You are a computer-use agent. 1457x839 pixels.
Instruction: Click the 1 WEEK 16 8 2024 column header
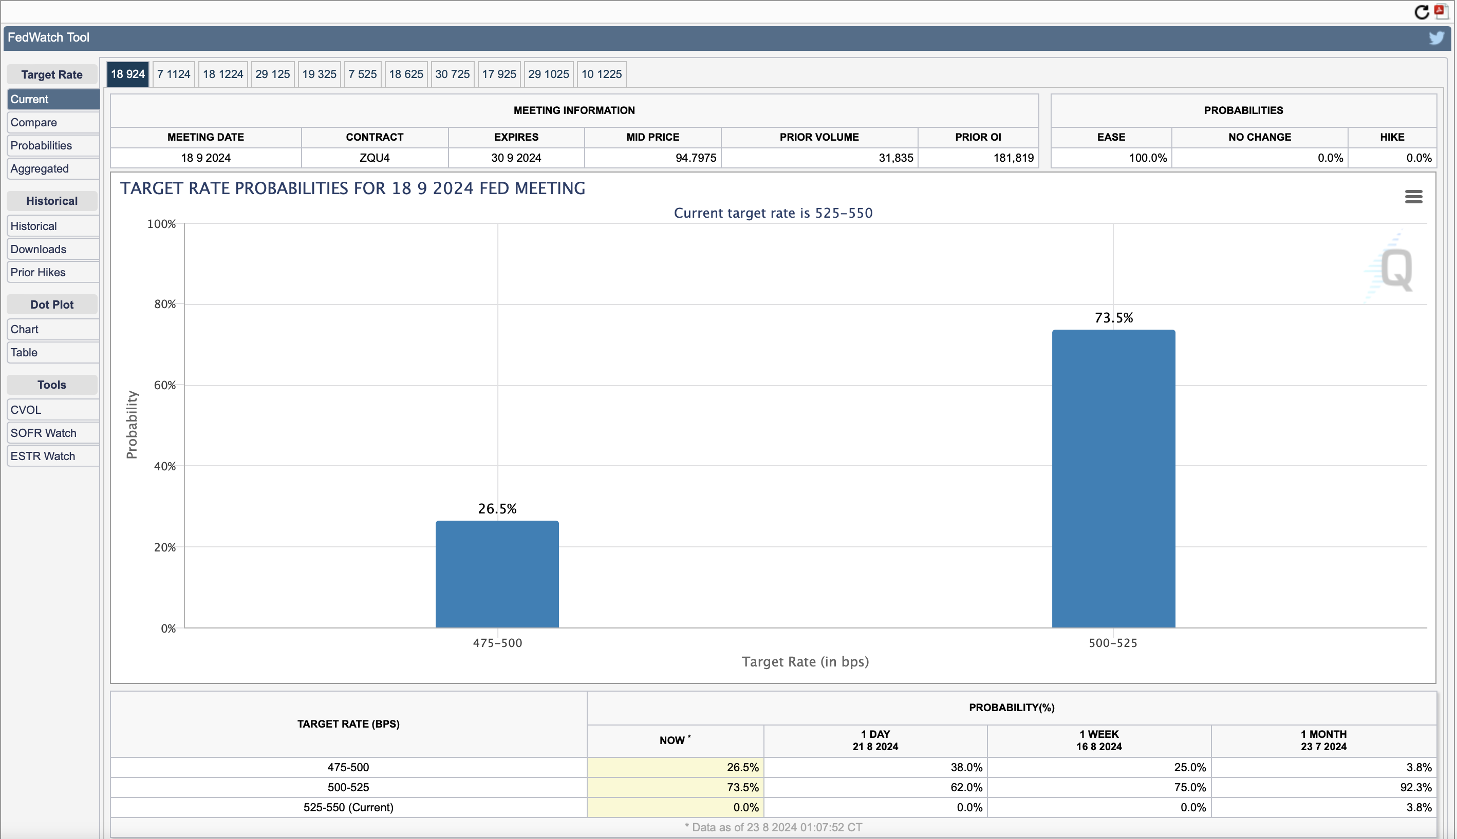coord(1099,740)
